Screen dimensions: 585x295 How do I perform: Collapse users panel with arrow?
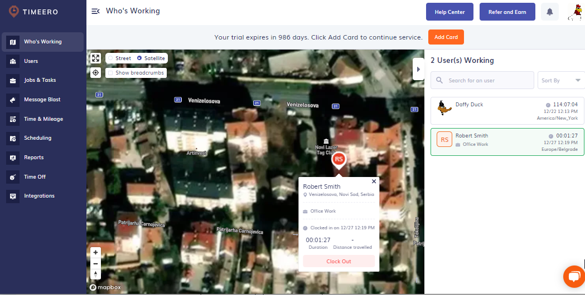[418, 69]
